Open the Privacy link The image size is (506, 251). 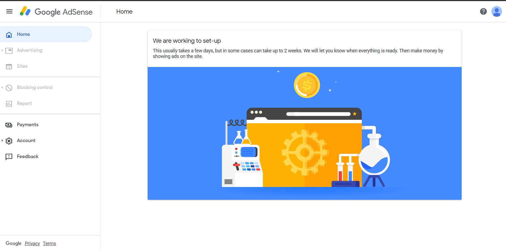pos(32,243)
